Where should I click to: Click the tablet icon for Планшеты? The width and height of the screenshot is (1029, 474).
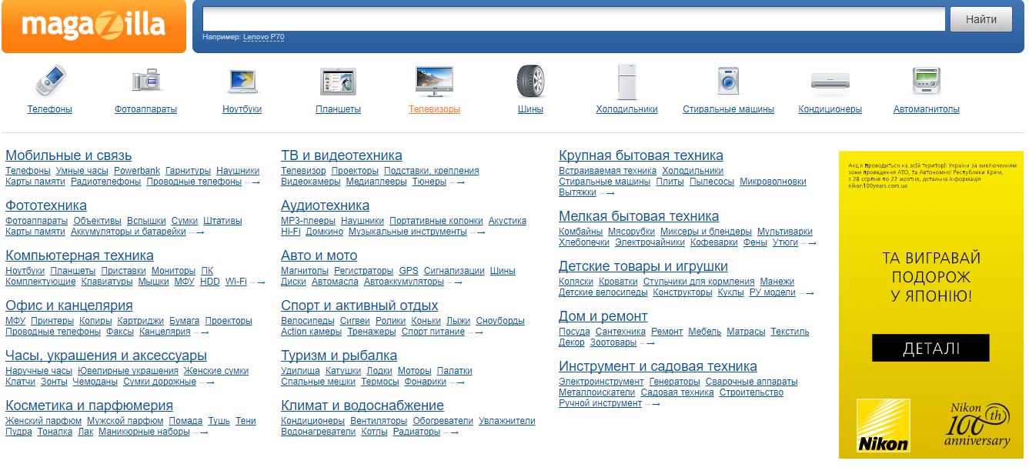[x=338, y=81]
